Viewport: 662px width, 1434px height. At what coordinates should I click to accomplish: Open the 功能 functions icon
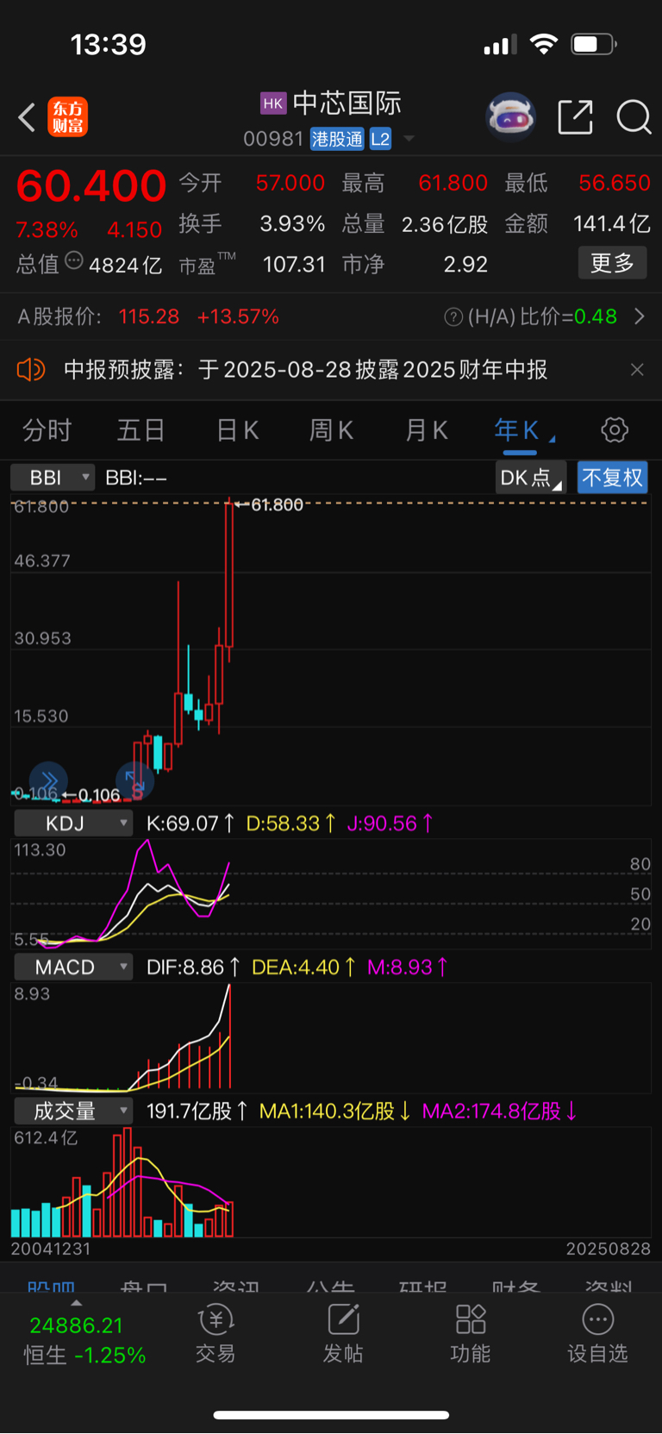tap(471, 1334)
